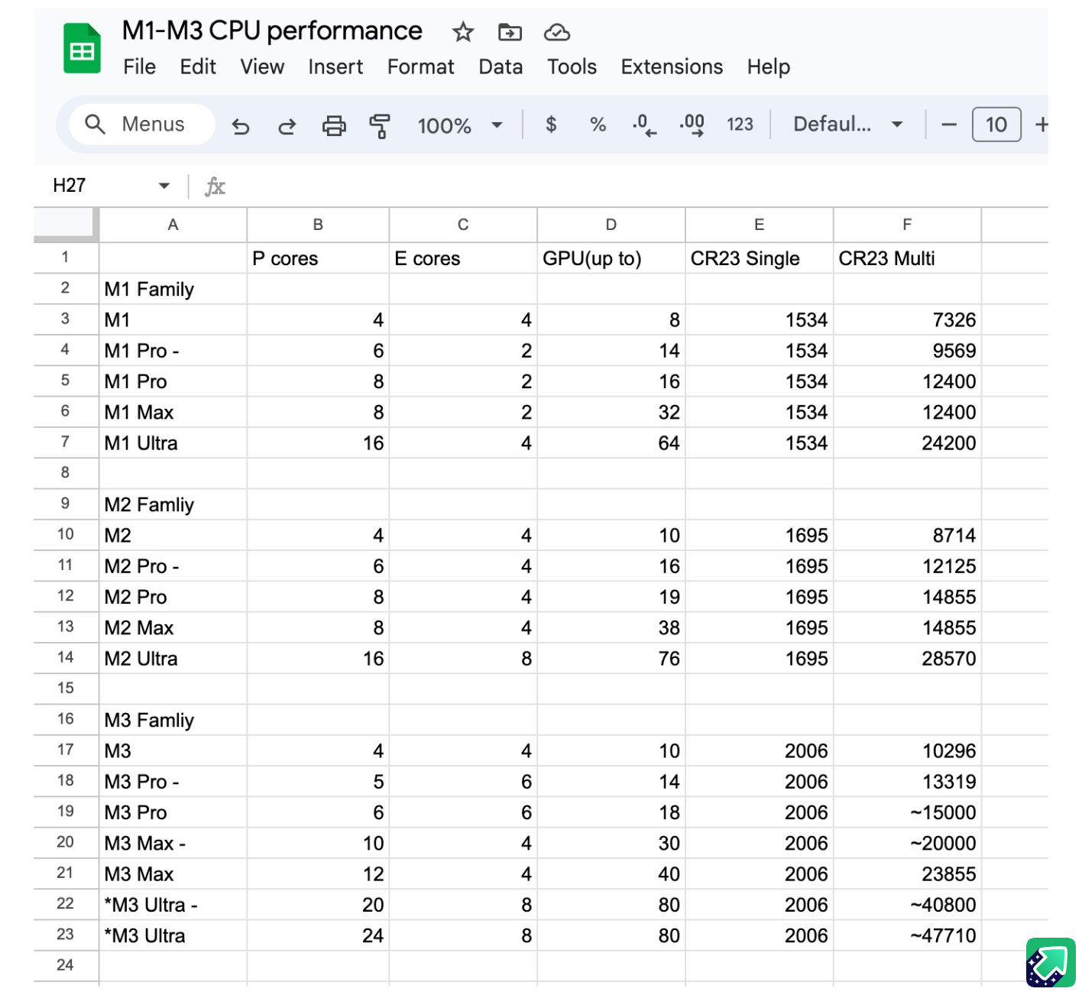The image size is (1082, 995).
Task: Click the Redo arrow icon
Action: [x=287, y=125]
